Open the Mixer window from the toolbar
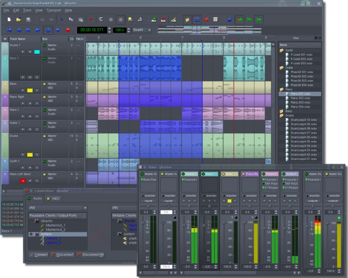This screenshot has width=348, height=278. point(215,20)
